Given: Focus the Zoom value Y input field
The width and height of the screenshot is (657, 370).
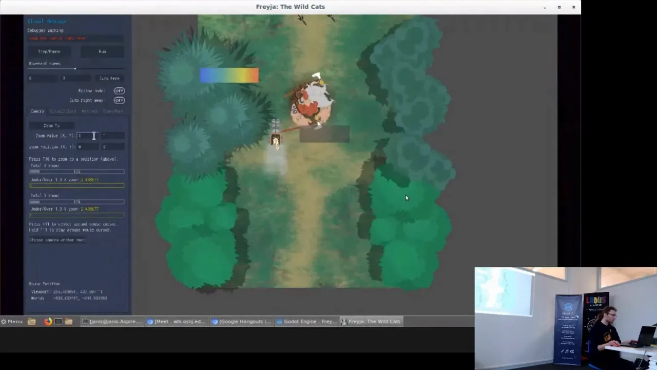Looking at the screenshot, I should (113, 136).
